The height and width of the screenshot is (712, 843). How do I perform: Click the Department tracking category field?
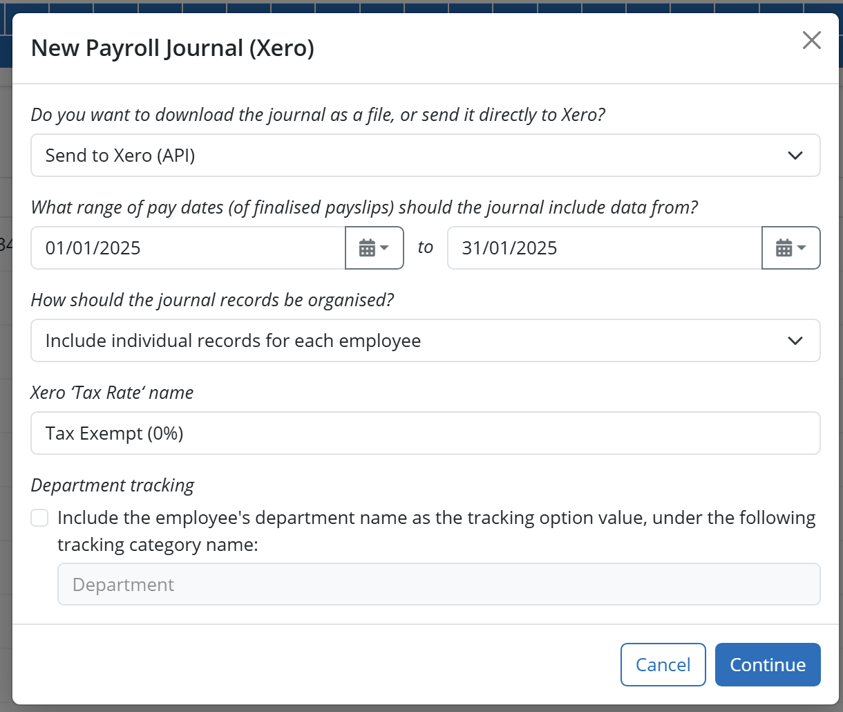point(439,584)
